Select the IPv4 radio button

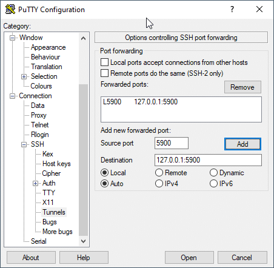[159, 184]
